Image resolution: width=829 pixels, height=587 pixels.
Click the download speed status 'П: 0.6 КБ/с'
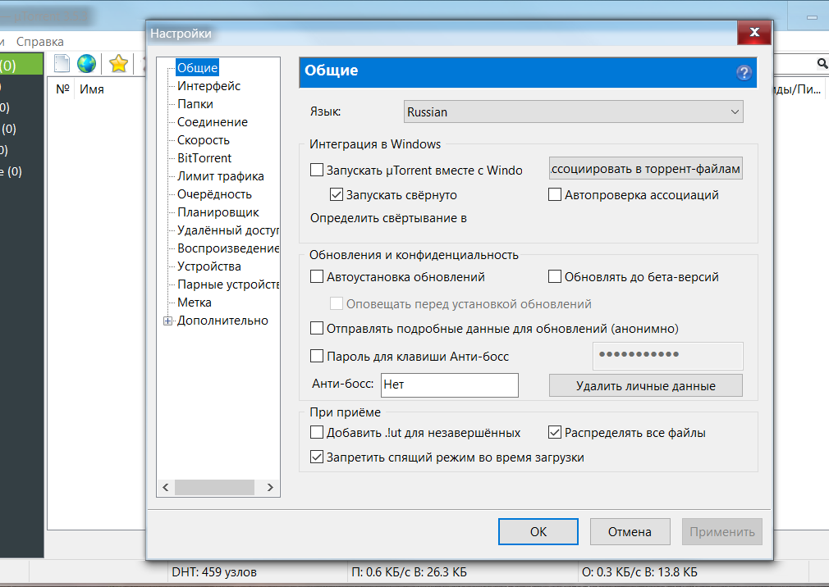pyautogui.click(x=409, y=571)
